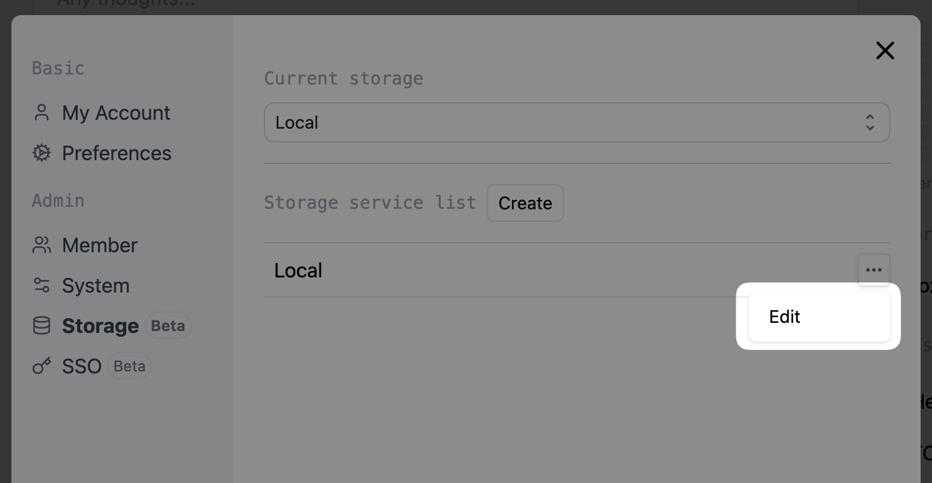The height and width of the screenshot is (483, 932).
Task: Click the up-down chevron of storage selector
Action: (870, 122)
